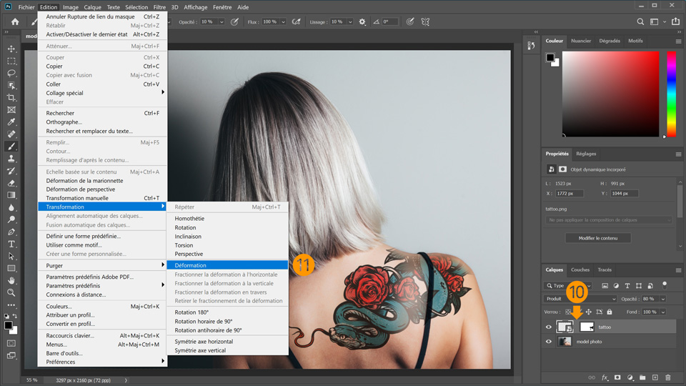
Task: Add a layer style with fx icon
Action: click(x=605, y=377)
